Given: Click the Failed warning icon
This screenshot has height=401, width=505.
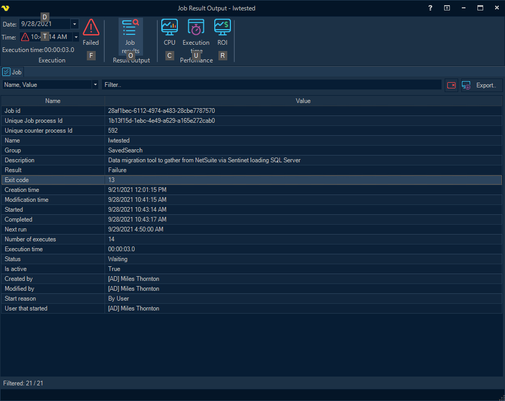Looking at the screenshot, I should pyautogui.click(x=91, y=28).
